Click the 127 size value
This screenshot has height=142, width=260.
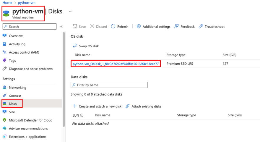point(225,64)
